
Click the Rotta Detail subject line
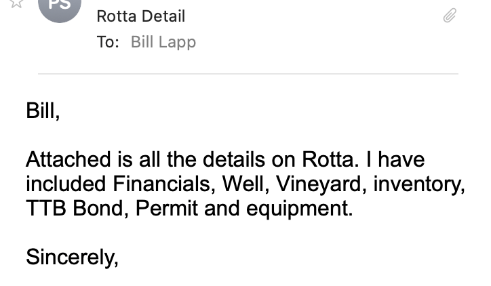140,16
